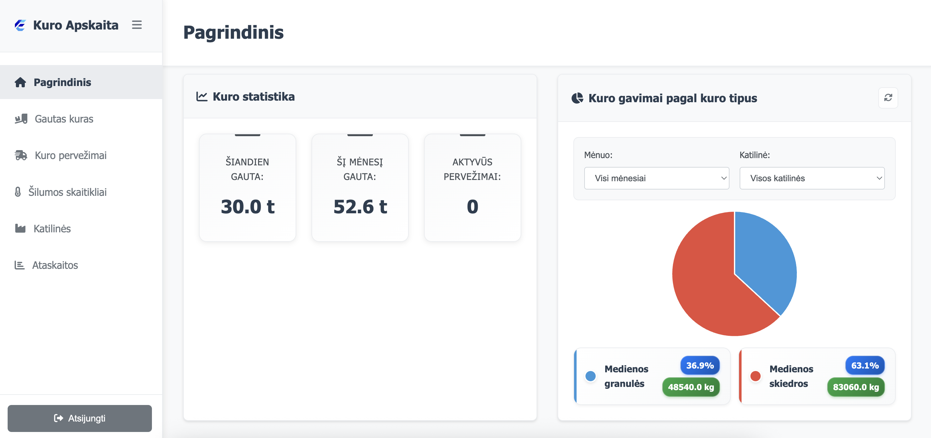Select the Šį mėnesį gauta stat card
The height and width of the screenshot is (438, 931).
[360, 188]
